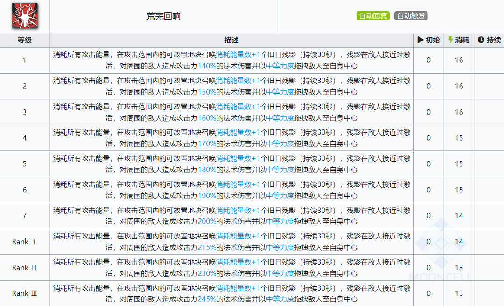
Task: Click the skill name 荒芜回响
Action: pos(163,16)
